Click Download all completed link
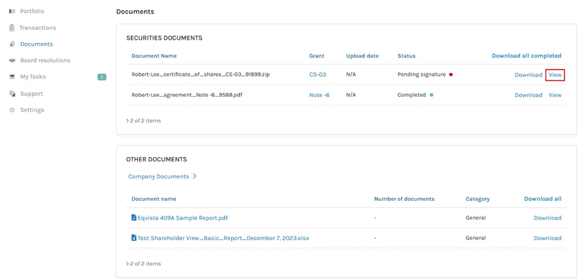The image size is (583, 279). (526, 56)
